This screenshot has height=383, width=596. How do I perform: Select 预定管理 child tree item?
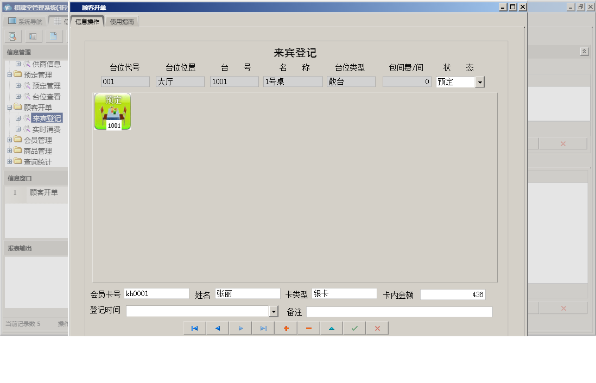46,86
